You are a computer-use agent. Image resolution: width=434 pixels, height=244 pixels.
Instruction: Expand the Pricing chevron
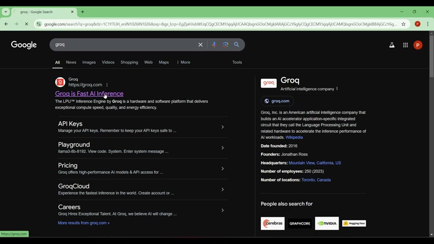coord(223,169)
